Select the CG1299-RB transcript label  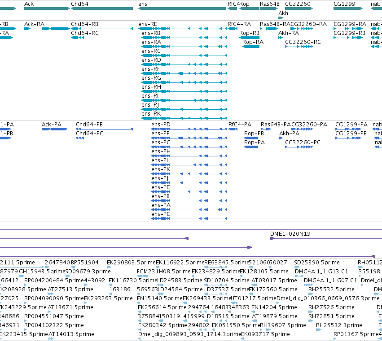pos(349,33)
